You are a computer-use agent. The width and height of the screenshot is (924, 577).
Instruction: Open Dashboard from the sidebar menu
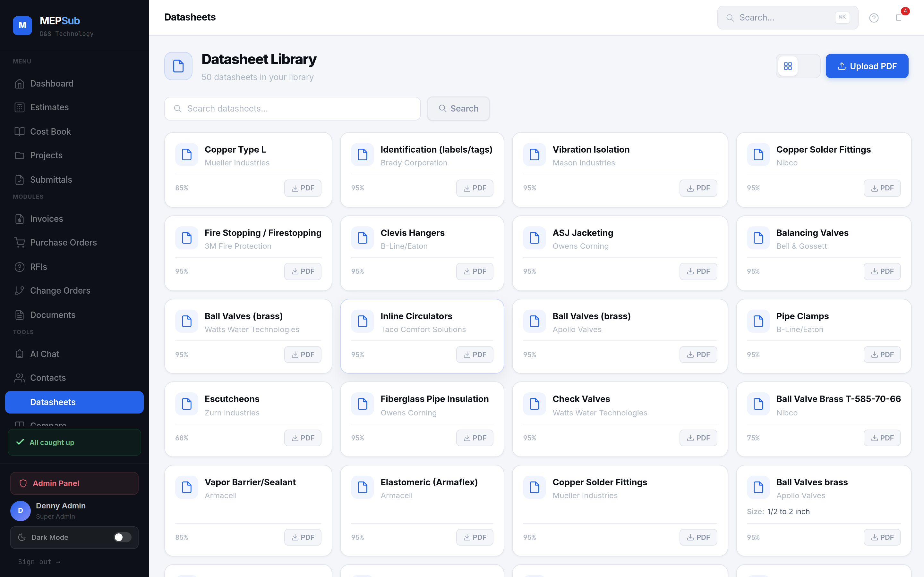tap(74, 84)
